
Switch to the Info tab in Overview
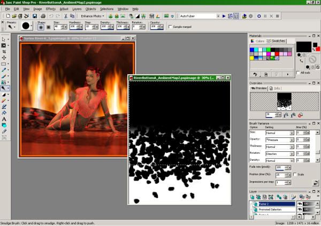(x=276, y=88)
